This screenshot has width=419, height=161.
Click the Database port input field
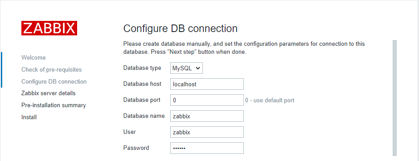[x=207, y=100]
